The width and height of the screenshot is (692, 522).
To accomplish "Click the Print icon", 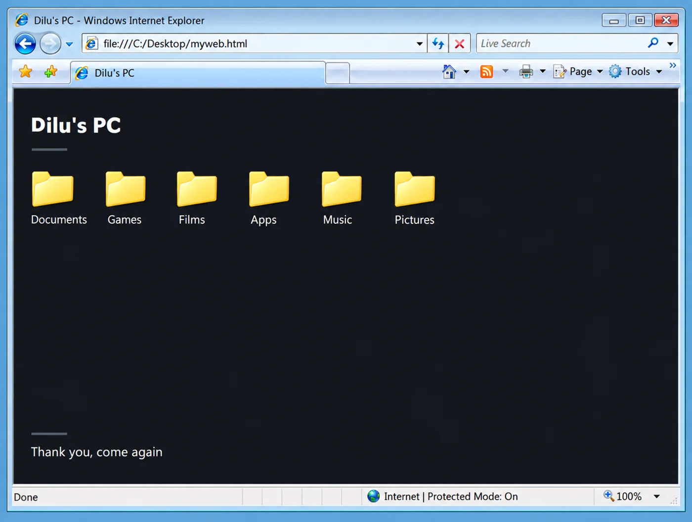I will click(x=526, y=72).
